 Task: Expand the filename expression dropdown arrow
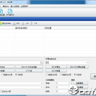[x=42, y=63]
